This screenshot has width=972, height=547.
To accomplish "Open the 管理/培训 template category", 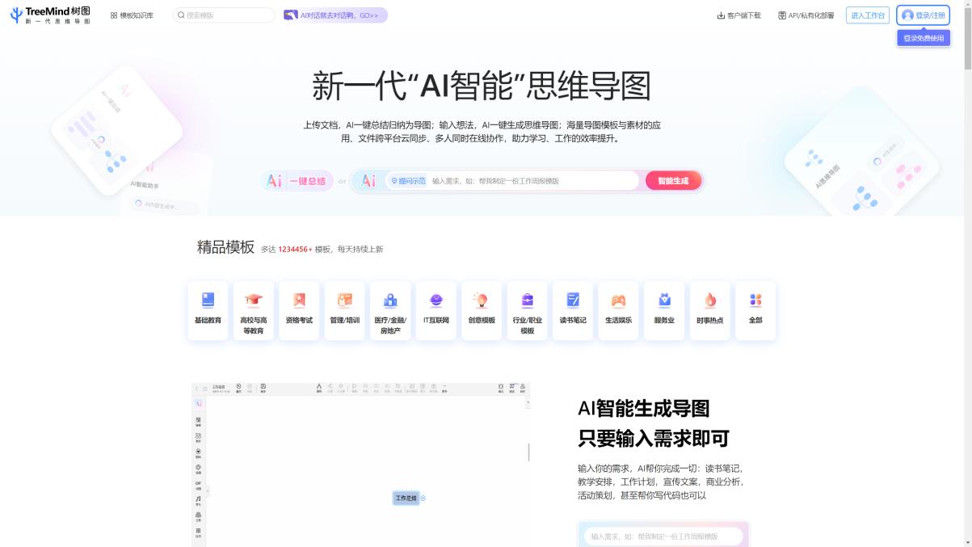I will click(345, 310).
